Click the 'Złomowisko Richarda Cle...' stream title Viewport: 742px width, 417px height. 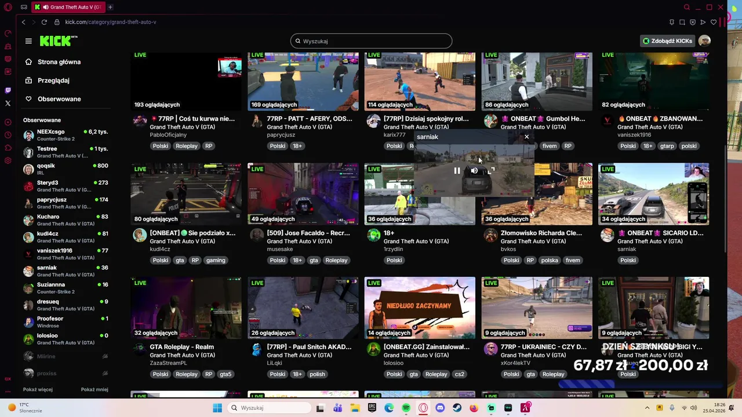click(x=541, y=233)
